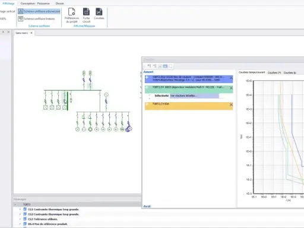This screenshot has width=304, height=228.
Task: Select first X-circle load on lower busbar
Action: [77, 129]
